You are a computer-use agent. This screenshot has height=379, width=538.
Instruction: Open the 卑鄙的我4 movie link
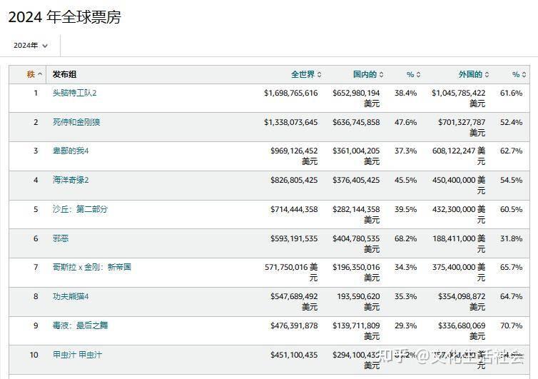tap(71, 151)
